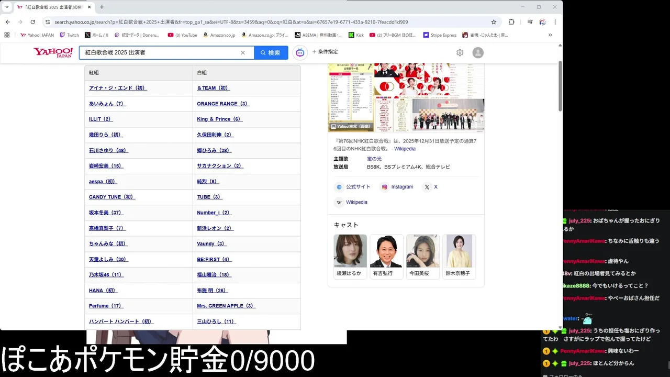Open the tab search dropdown arrow
This screenshot has width=670, height=377.
7,7
